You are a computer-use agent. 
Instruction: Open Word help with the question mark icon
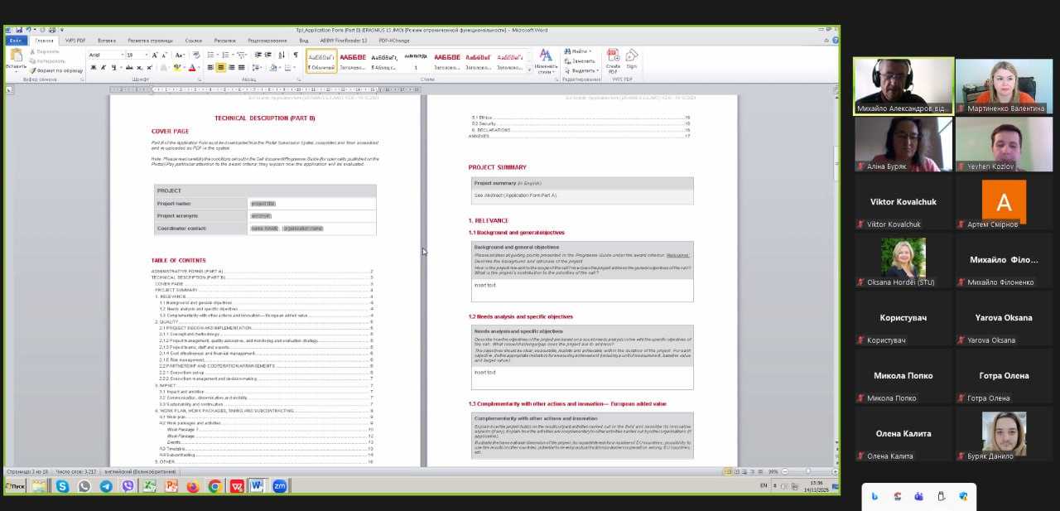[834, 40]
